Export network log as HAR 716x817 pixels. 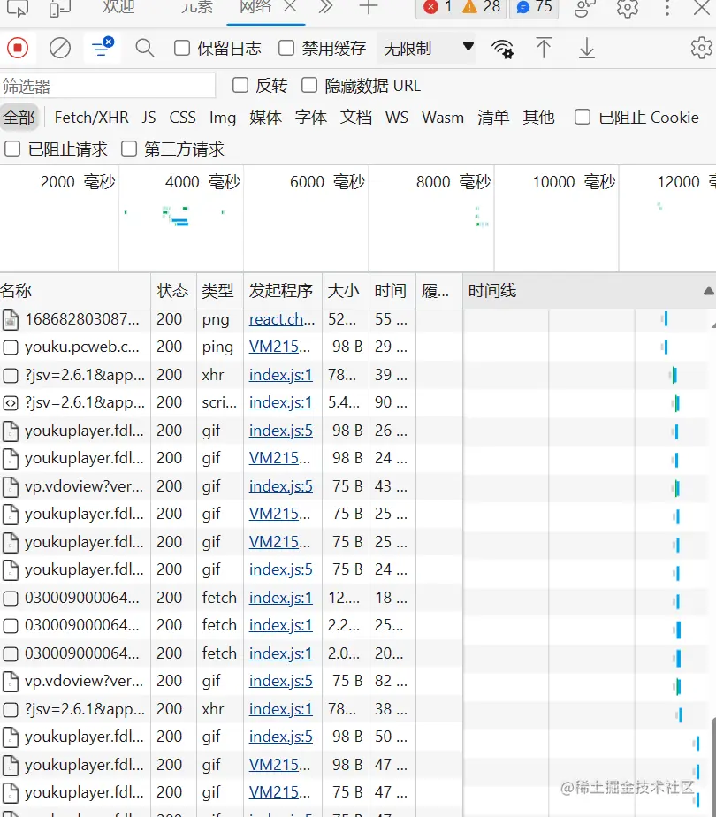[x=586, y=48]
